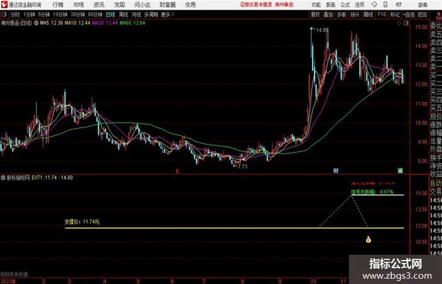Open the envelope messages icon
442x284 pixels.
(x=399, y=5)
